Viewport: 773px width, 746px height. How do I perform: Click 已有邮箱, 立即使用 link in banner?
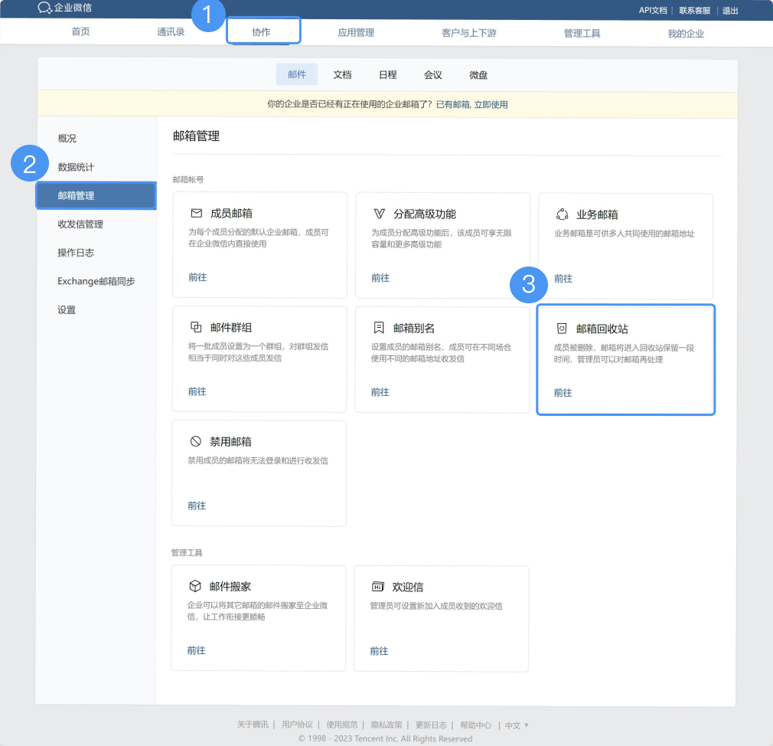coord(471,104)
